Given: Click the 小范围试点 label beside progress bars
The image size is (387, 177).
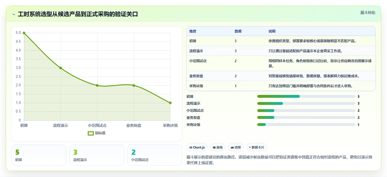Looking at the screenshot, I should tap(195, 111).
